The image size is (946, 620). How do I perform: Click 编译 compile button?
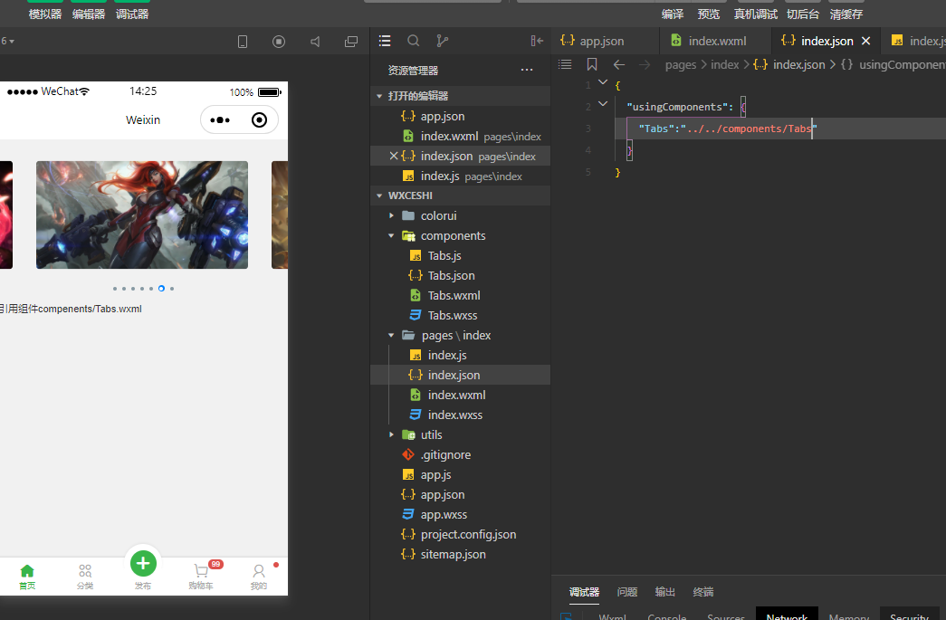coord(672,14)
